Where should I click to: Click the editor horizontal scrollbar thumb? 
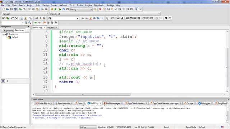(83, 95)
